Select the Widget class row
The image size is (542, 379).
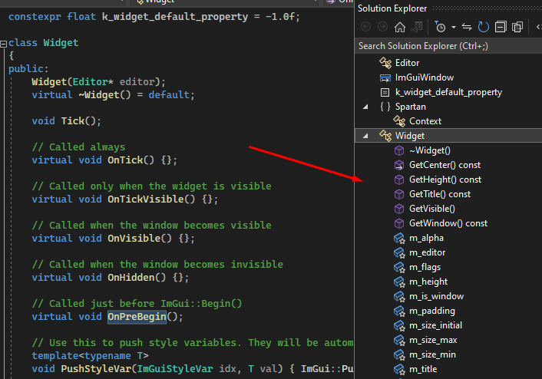(x=448, y=136)
